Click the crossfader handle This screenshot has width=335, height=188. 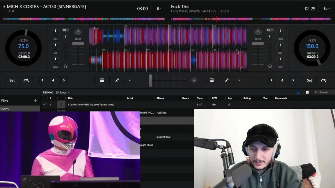[150, 80]
